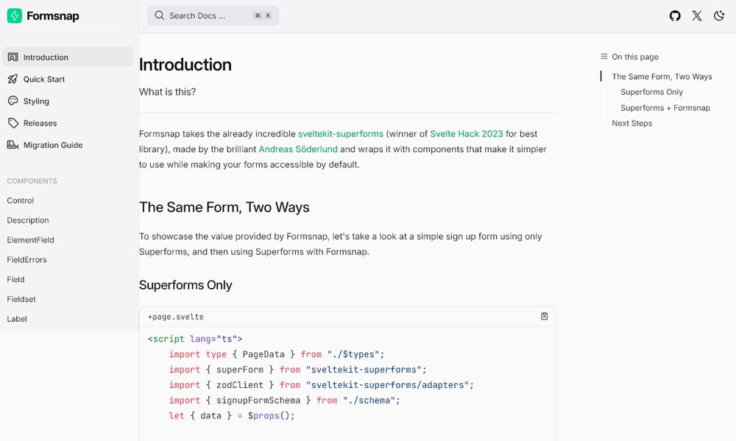Click the signupFormSchema import code line
The width and height of the screenshot is (736, 441).
click(x=284, y=401)
